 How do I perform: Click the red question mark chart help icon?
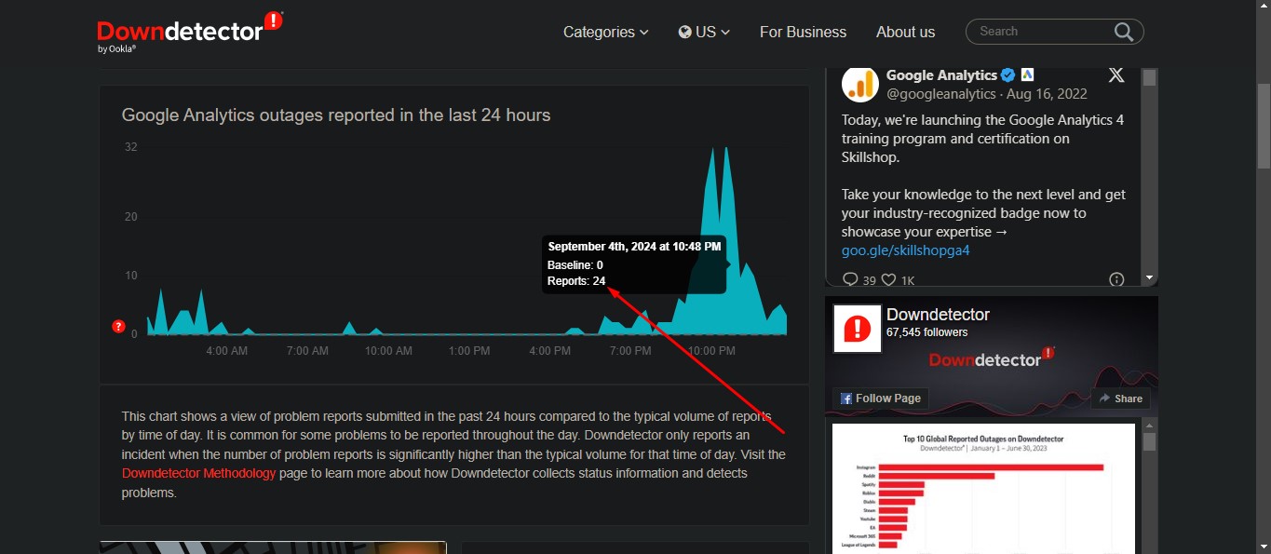(x=118, y=326)
